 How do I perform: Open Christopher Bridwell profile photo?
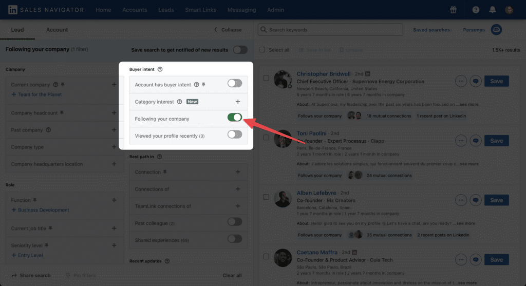coord(283,80)
